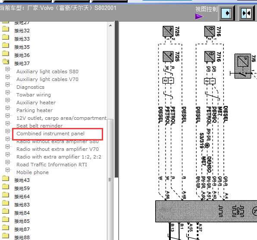Click the tree panel scrollbar thumb

110,179
